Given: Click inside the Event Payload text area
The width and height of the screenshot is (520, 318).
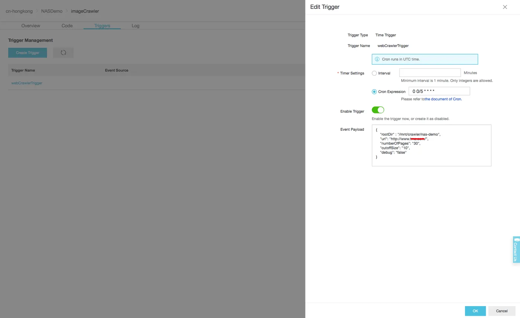Looking at the screenshot, I should pyautogui.click(x=431, y=145).
